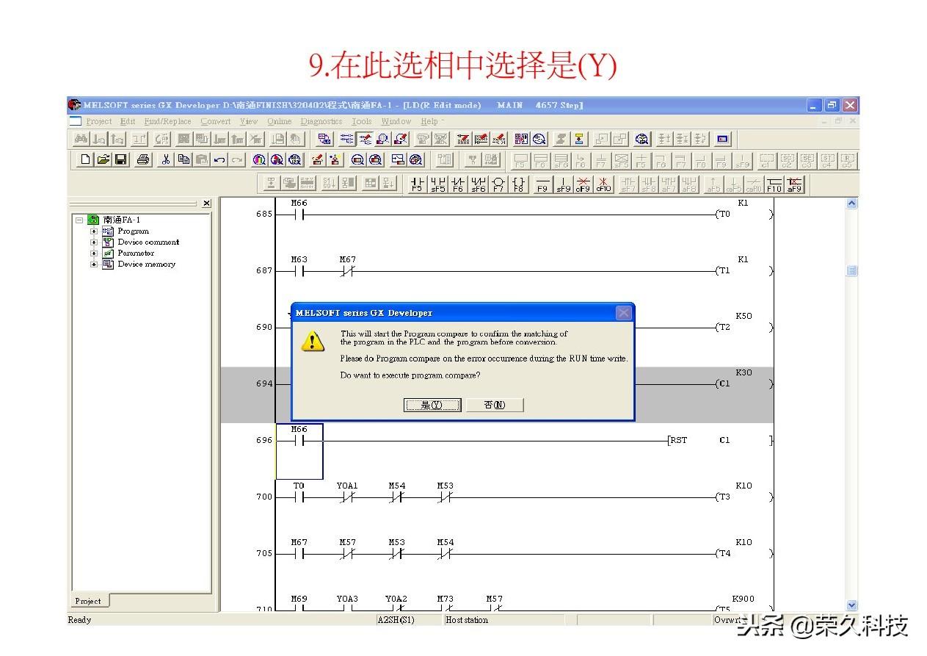Click the Find character string ABC123 icon
Viewport: 927px width, 656px height.
pyautogui.click(x=294, y=159)
